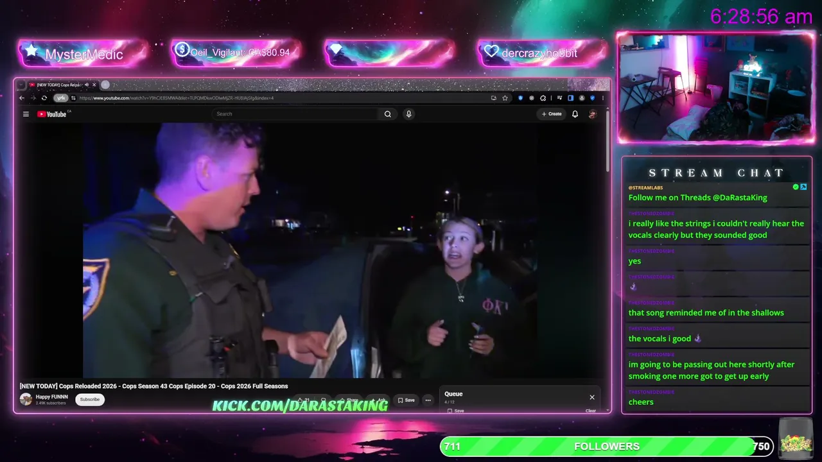This screenshot has width=822, height=462.
Task: Save the Queue as a playlist
Action: tap(456, 411)
